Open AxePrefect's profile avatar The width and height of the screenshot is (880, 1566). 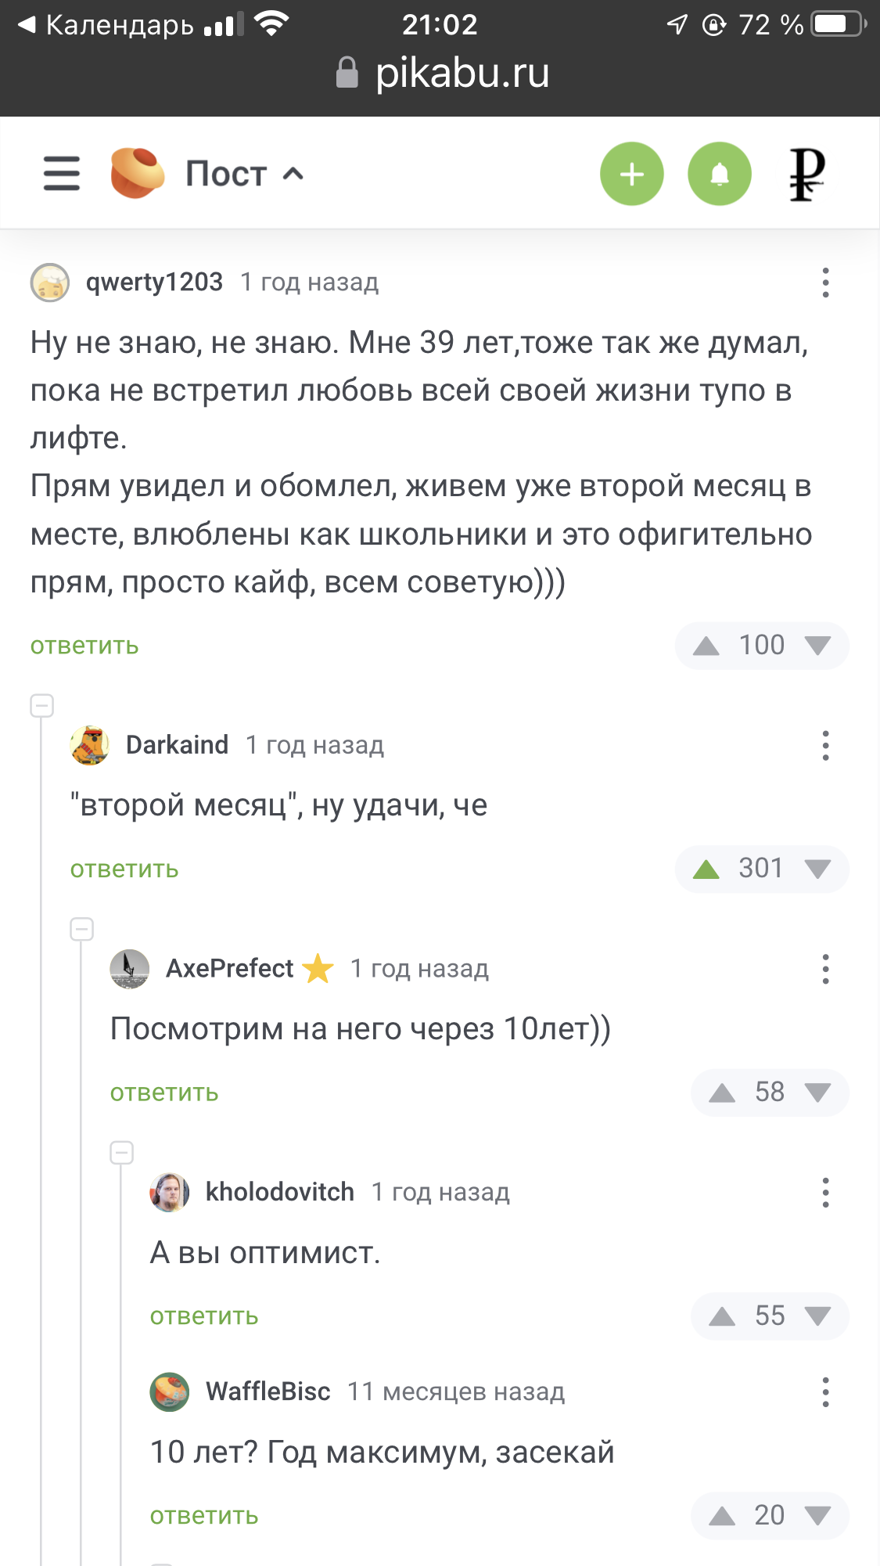tap(130, 969)
